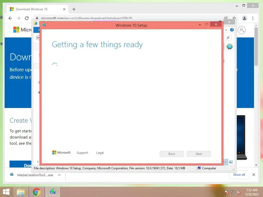The height and width of the screenshot is (197, 263).
Task: Close the File Explorer window
Action: pyautogui.click(x=229, y=22)
